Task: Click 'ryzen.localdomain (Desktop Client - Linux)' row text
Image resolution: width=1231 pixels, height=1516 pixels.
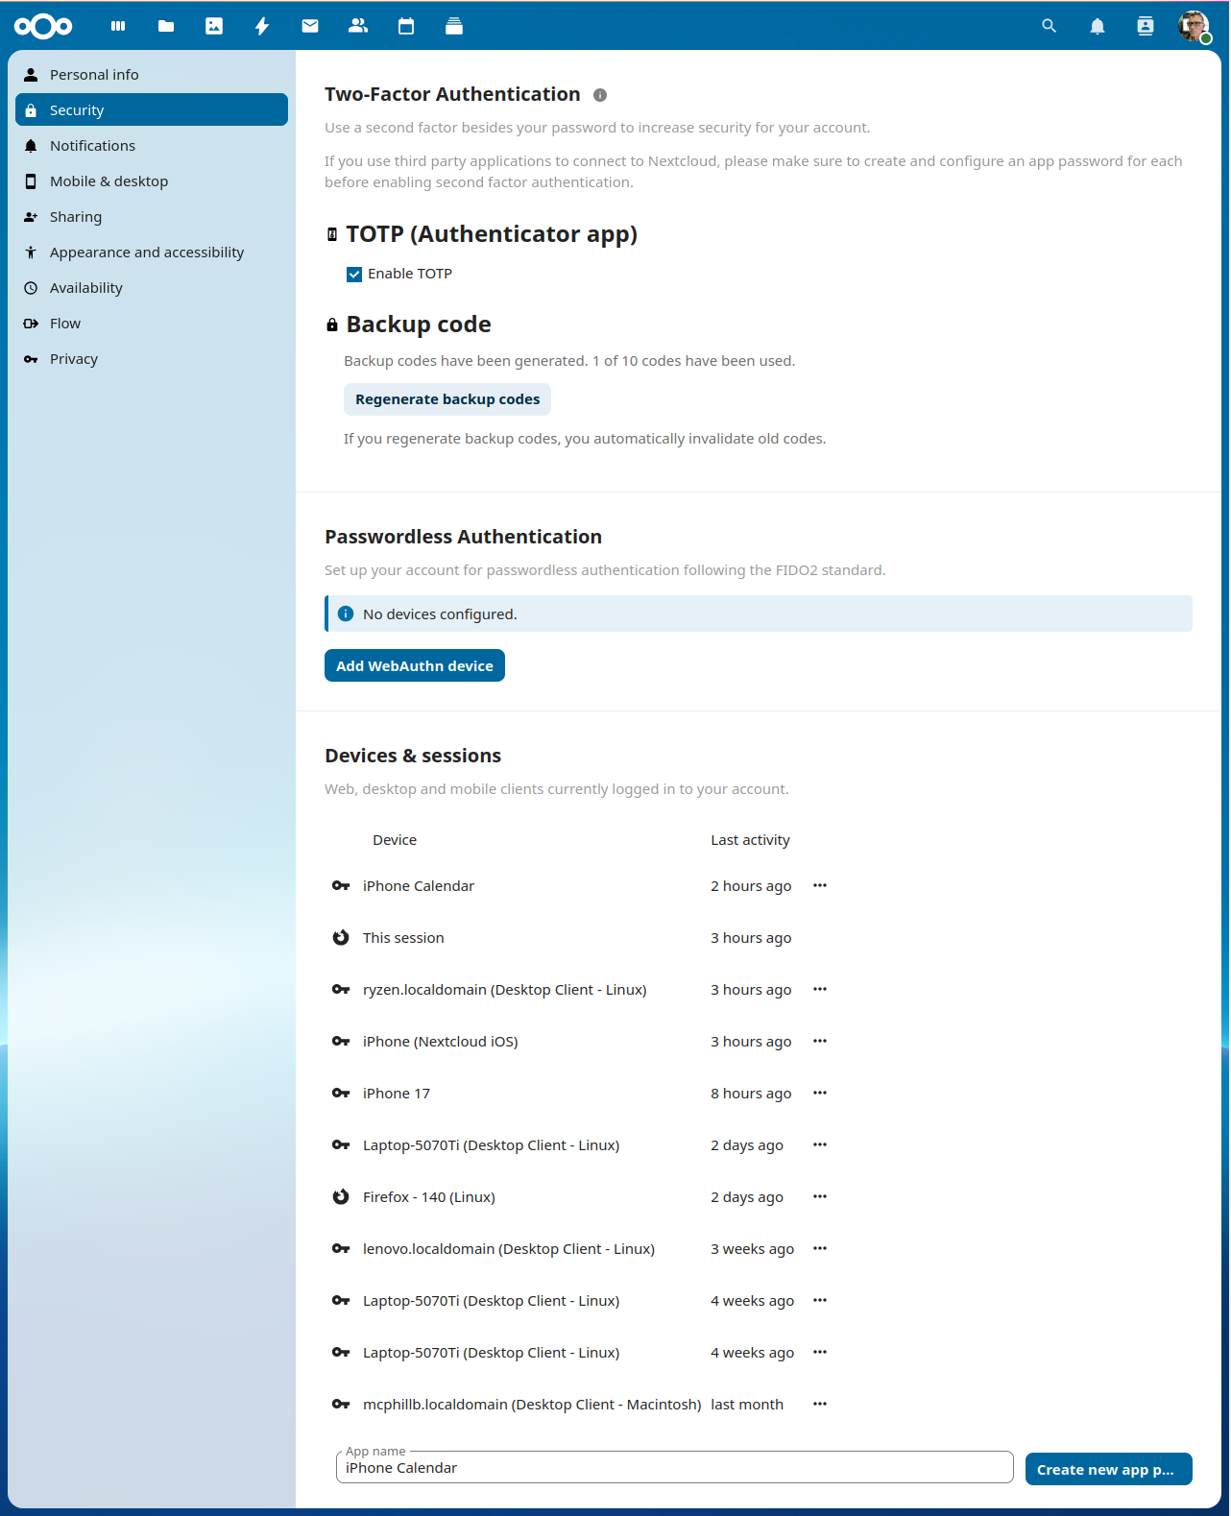Action: pyautogui.click(x=505, y=989)
